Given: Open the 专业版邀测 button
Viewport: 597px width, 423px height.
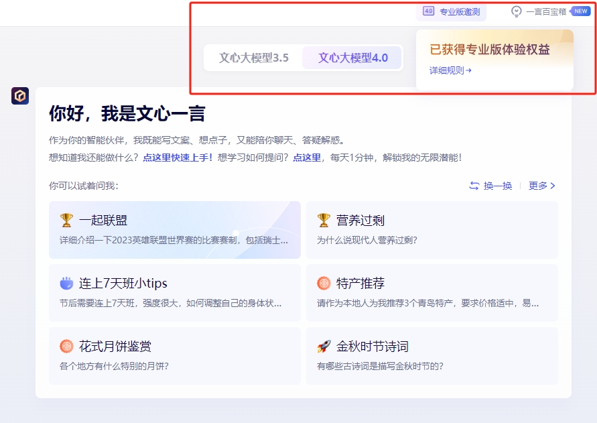Looking at the screenshot, I should pos(451,12).
